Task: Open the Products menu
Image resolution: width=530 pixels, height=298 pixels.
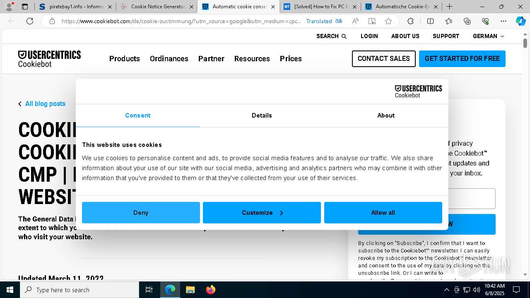Action: click(125, 59)
